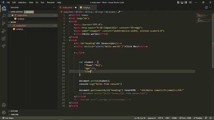Open Explorer views and more actions ellipsis
The width and height of the screenshot is (214, 120).
[x=54, y=7]
